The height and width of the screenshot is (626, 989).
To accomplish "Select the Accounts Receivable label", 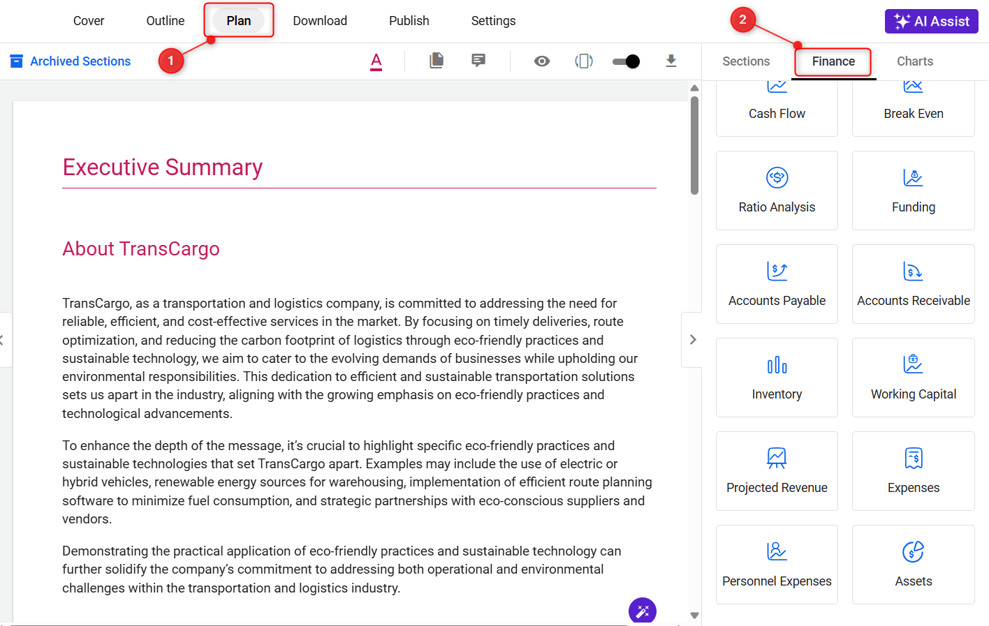I will [914, 301].
